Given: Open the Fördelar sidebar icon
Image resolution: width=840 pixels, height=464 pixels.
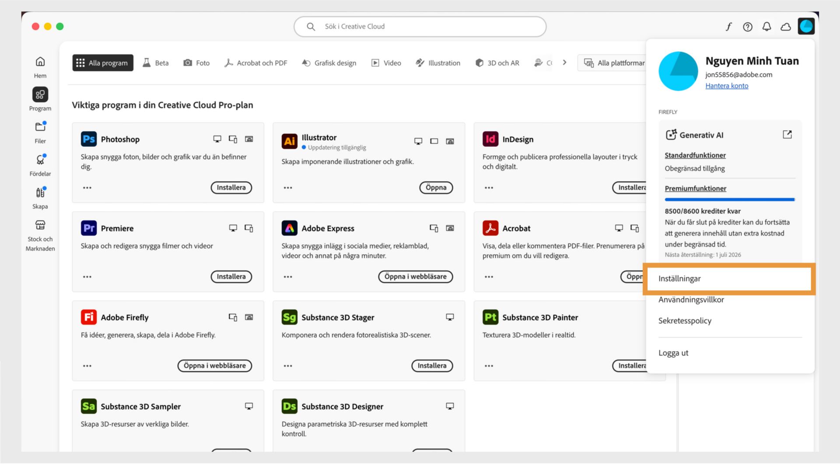Looking at the screenshot, I should coord(40,159).
